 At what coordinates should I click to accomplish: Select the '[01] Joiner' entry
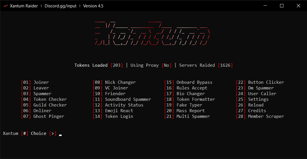point(35,82)
